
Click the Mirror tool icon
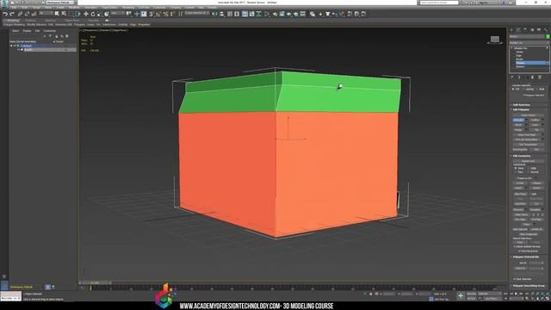pyautogui.click(x=214, y=14)
